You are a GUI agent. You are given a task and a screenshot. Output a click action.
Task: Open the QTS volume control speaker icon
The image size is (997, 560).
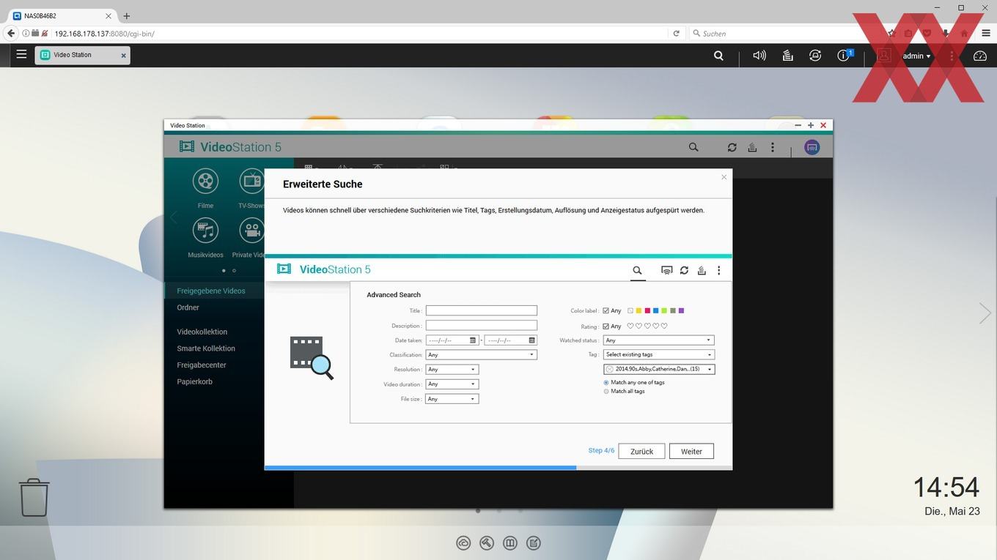coord(759,55)
